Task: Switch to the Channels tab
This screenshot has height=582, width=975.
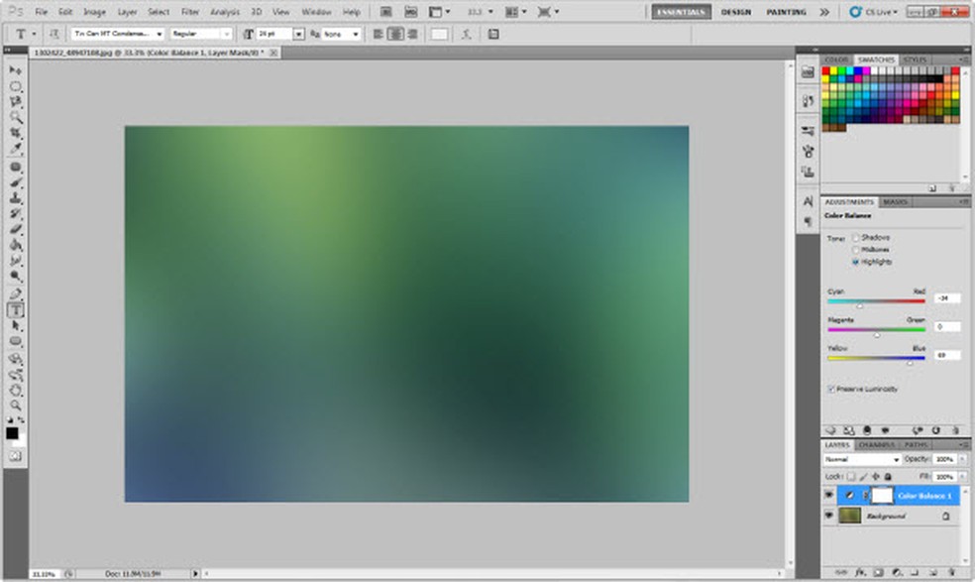Action: 876,445
